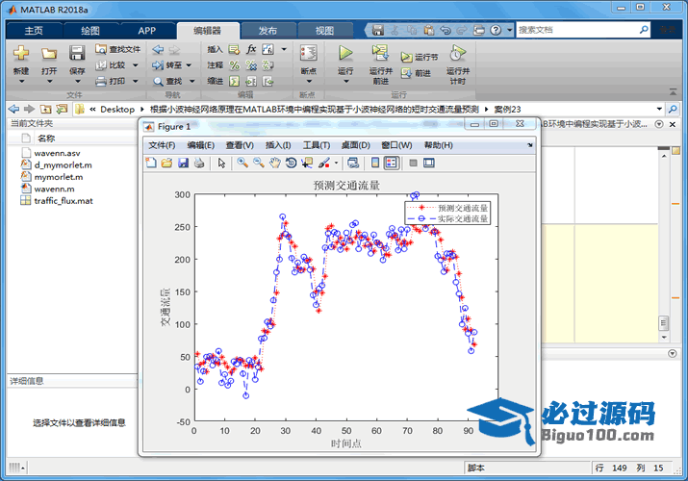Image resolution: width=688 pixels, height=481 pixels.
Task: Open the 查找 (Find) dropdown arrow
Action: click(x=191, y=81)
